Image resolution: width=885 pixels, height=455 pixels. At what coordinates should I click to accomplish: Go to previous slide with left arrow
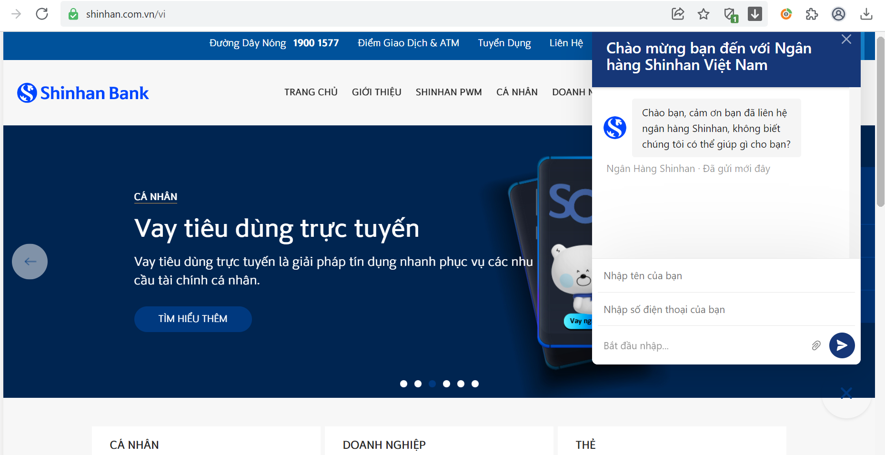coord(30,262)
